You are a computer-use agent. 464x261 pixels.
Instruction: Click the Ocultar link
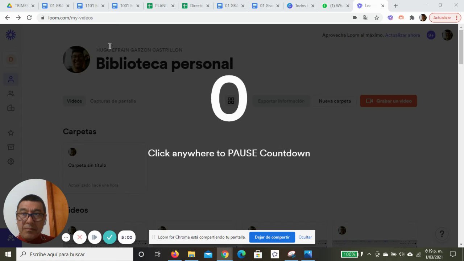point(305,237)
